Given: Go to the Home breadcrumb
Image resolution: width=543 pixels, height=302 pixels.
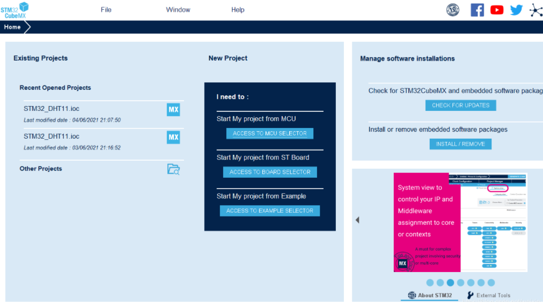Looking at the screenshot, I should (12, 27).
